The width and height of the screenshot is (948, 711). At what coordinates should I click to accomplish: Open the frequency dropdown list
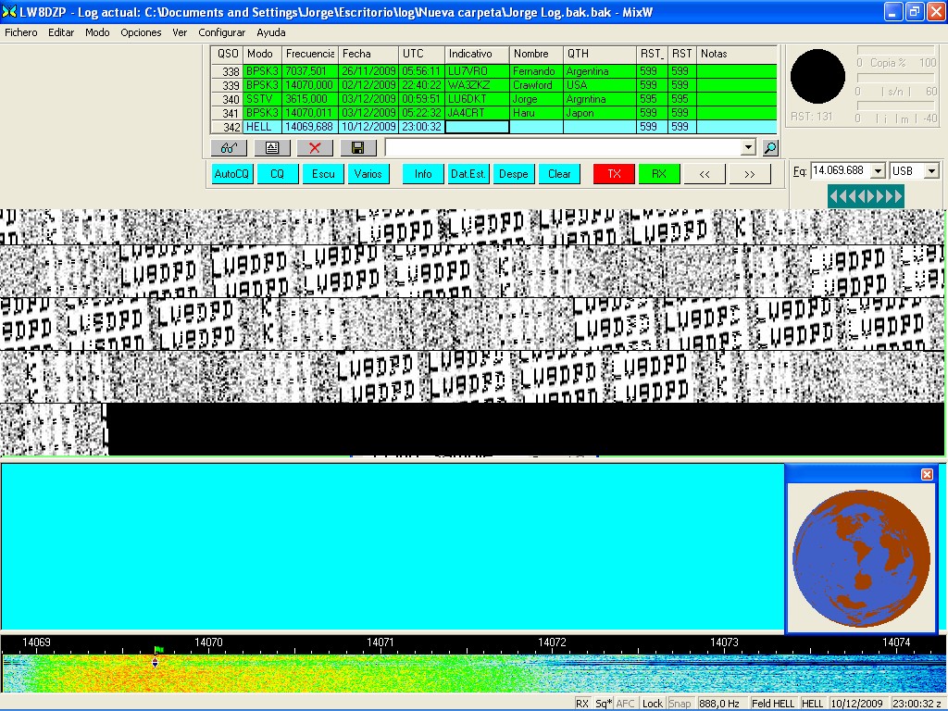pyautogui.click(x=878, y=171)
